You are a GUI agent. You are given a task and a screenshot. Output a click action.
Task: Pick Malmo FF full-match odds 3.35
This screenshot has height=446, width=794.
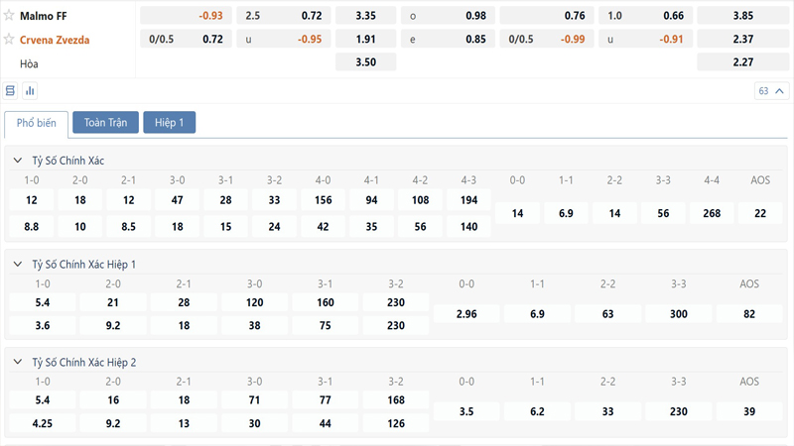pos(365,16)
